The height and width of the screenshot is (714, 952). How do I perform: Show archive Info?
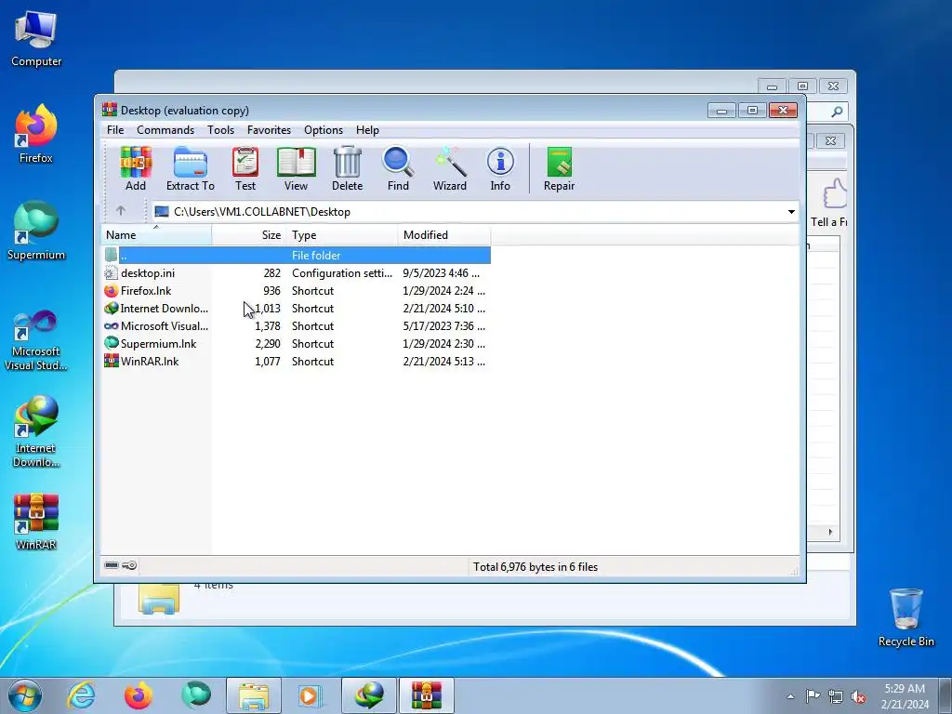[500, 169]
